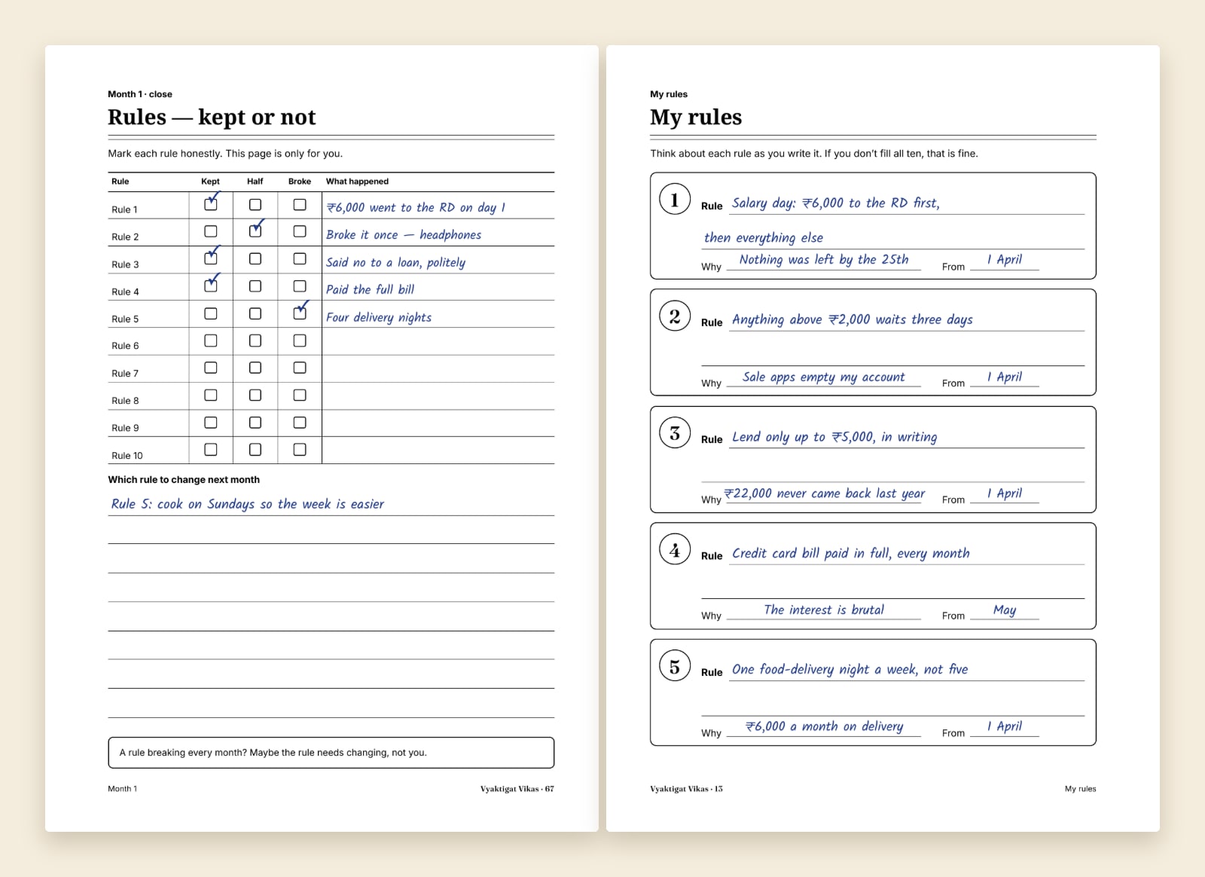Image resolution: width=1205 pixels, height=877 pixels.
Task: Click the tip box about a rule breaking every month
Action: coord(331,753)
